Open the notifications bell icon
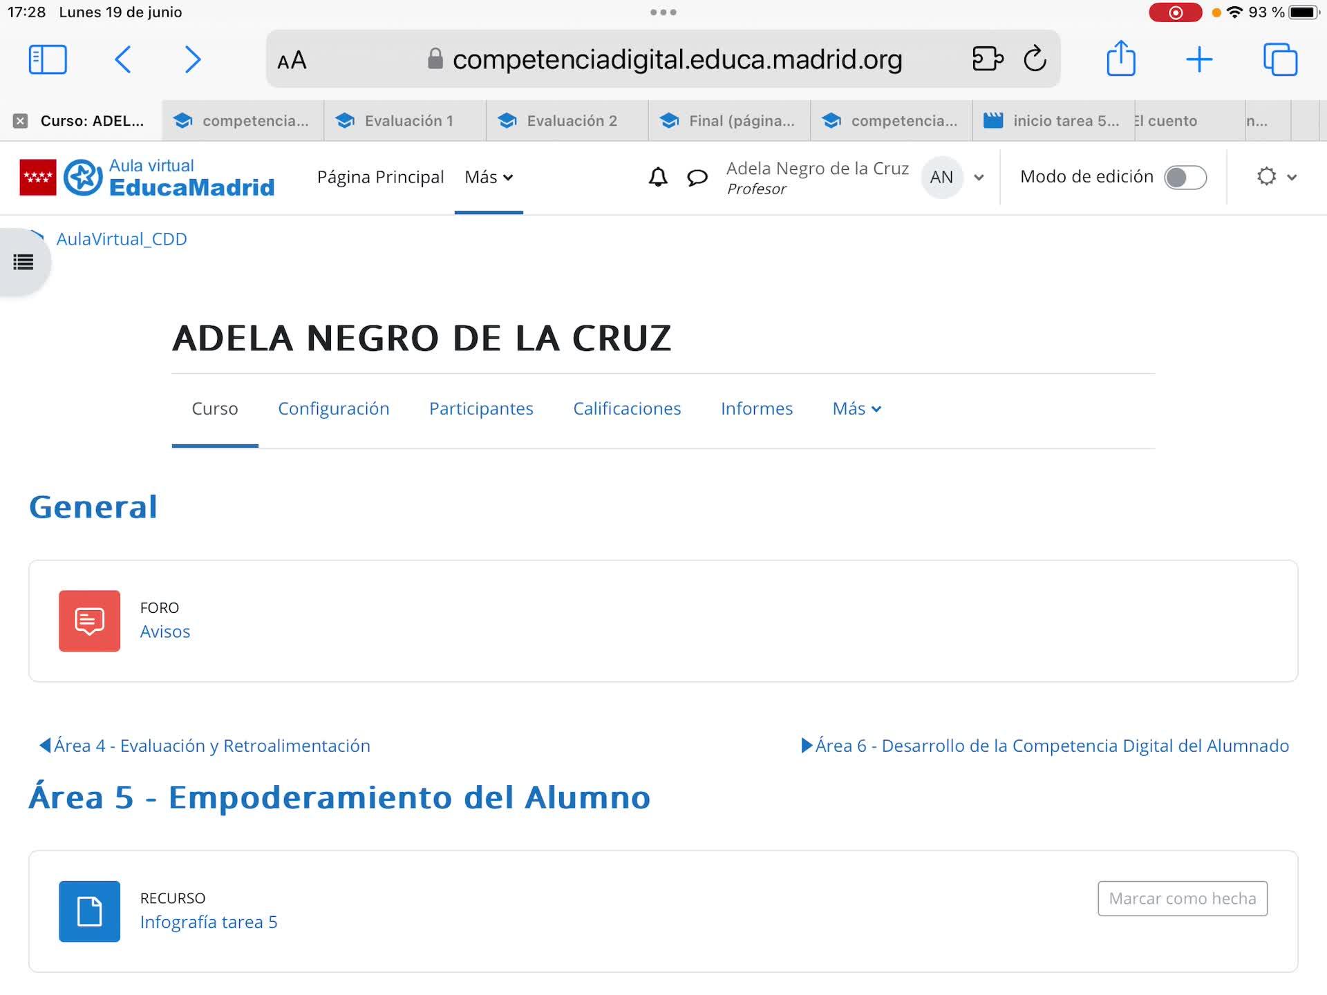Screen dimensions: 1327x995 658,178
